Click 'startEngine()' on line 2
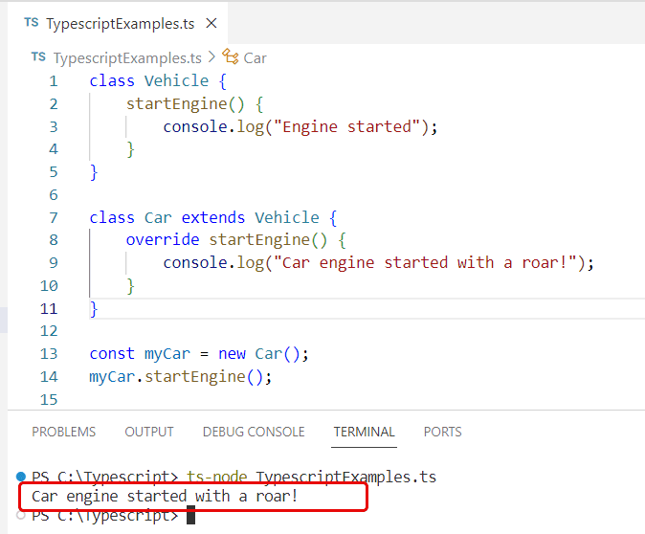 click(x=185, y=104)
